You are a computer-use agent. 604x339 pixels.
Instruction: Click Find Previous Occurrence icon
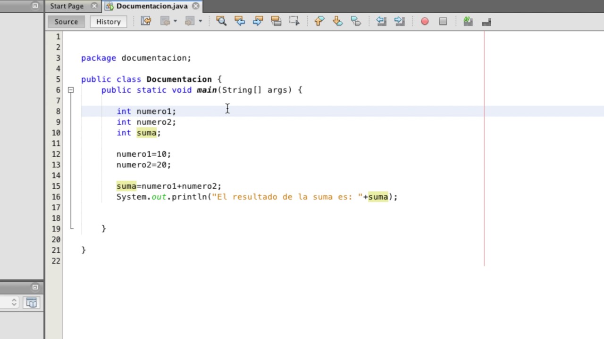click(x=240, y=21)
